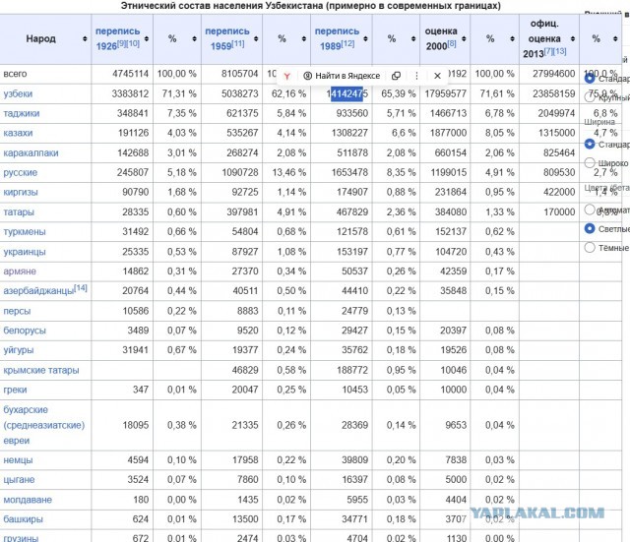The width and height of the screenshot is (630, 542).
Task: Open reference [10] next to 1926
Action: click(134, 43)
